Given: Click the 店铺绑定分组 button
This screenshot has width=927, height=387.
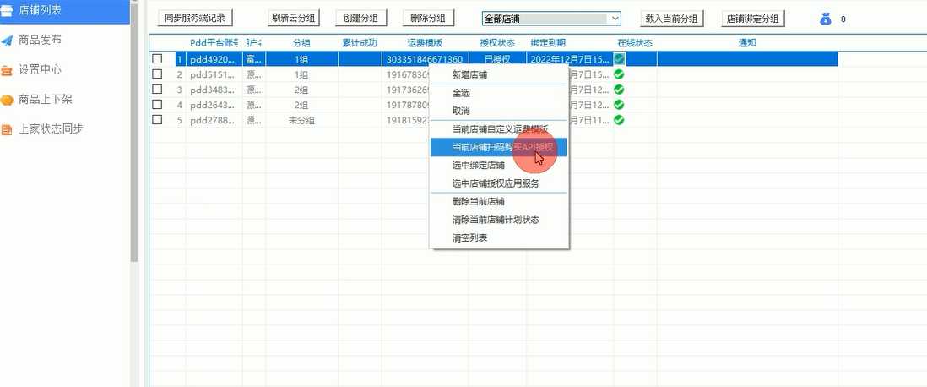Looking at the screenshot, I should pyautogui.click(x=754, y=18).
